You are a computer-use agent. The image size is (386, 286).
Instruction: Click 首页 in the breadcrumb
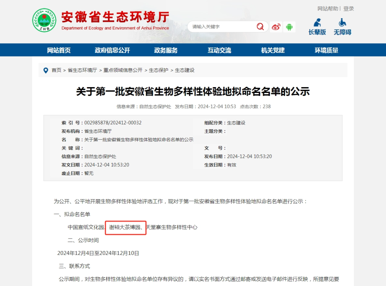click(x=56, y=70)
